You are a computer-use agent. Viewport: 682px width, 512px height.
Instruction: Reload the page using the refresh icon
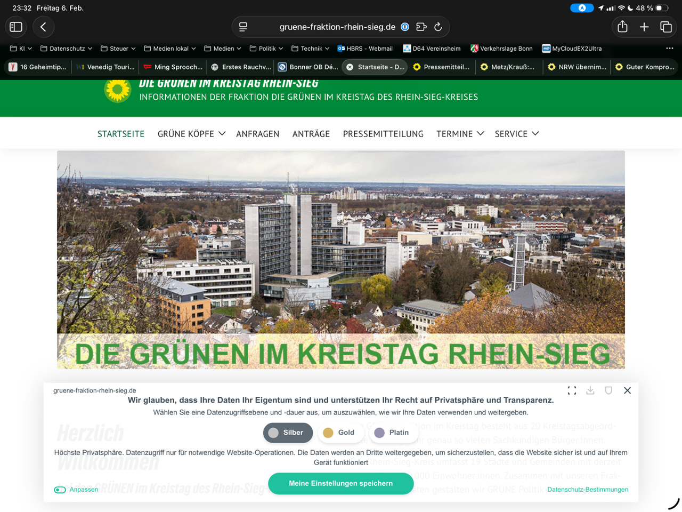tap(438, 27)
